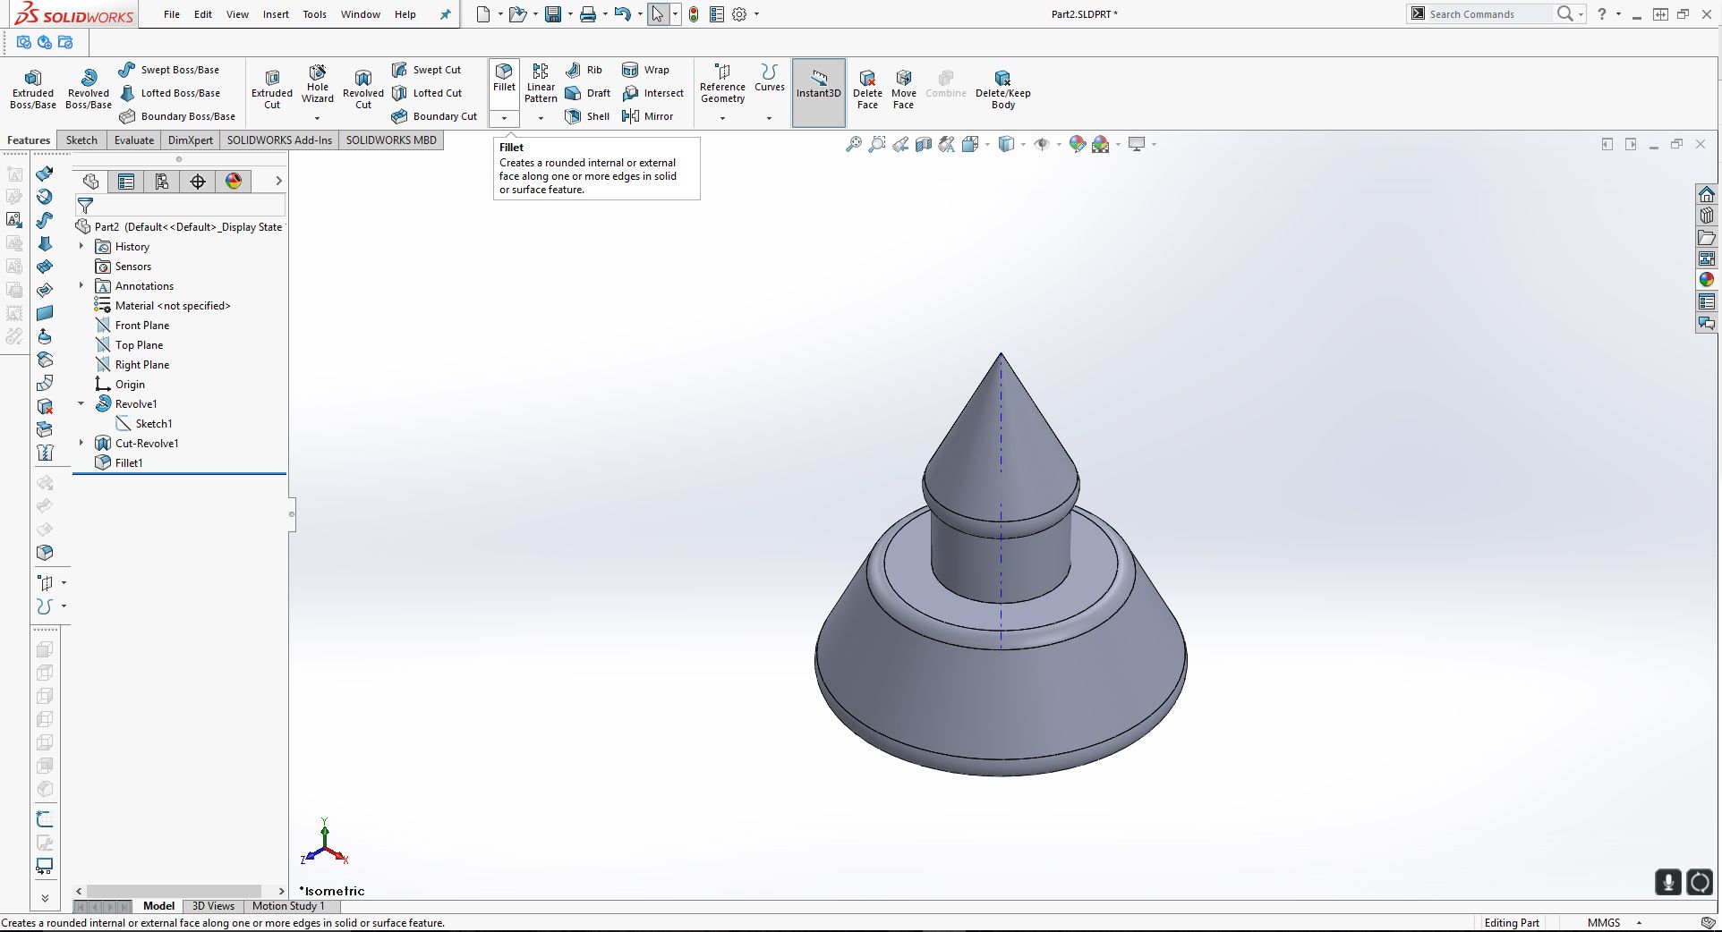
Task: Open the File menu
Action: [x=172, y=14]
